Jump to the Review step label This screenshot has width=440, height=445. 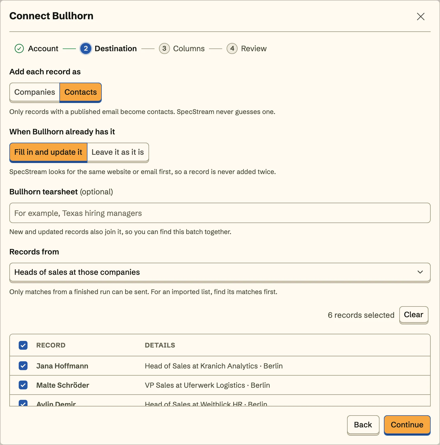254,48
